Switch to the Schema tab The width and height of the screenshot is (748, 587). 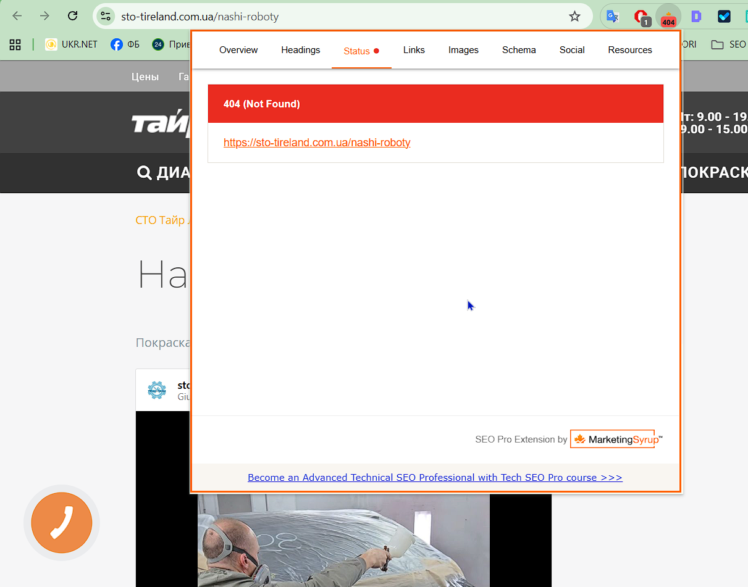point(519,50)
